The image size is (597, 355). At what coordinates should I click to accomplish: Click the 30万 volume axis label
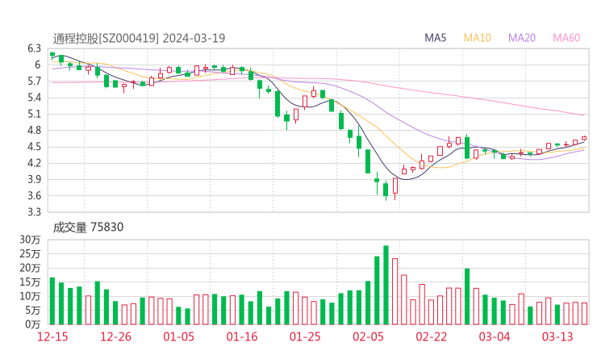pyautogui.click(x=30, y=240)
